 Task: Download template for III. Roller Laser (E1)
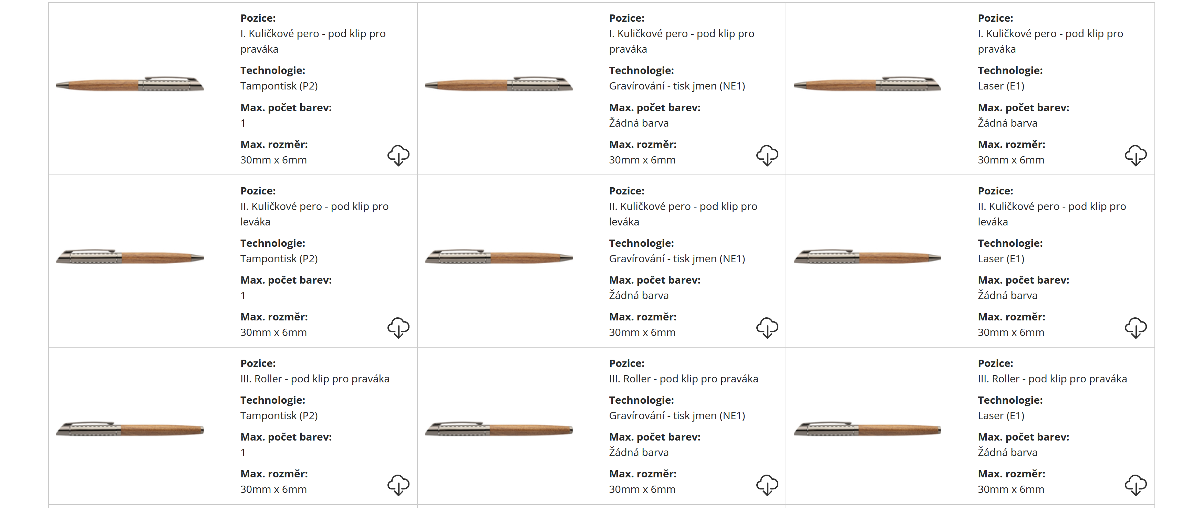1135,485
